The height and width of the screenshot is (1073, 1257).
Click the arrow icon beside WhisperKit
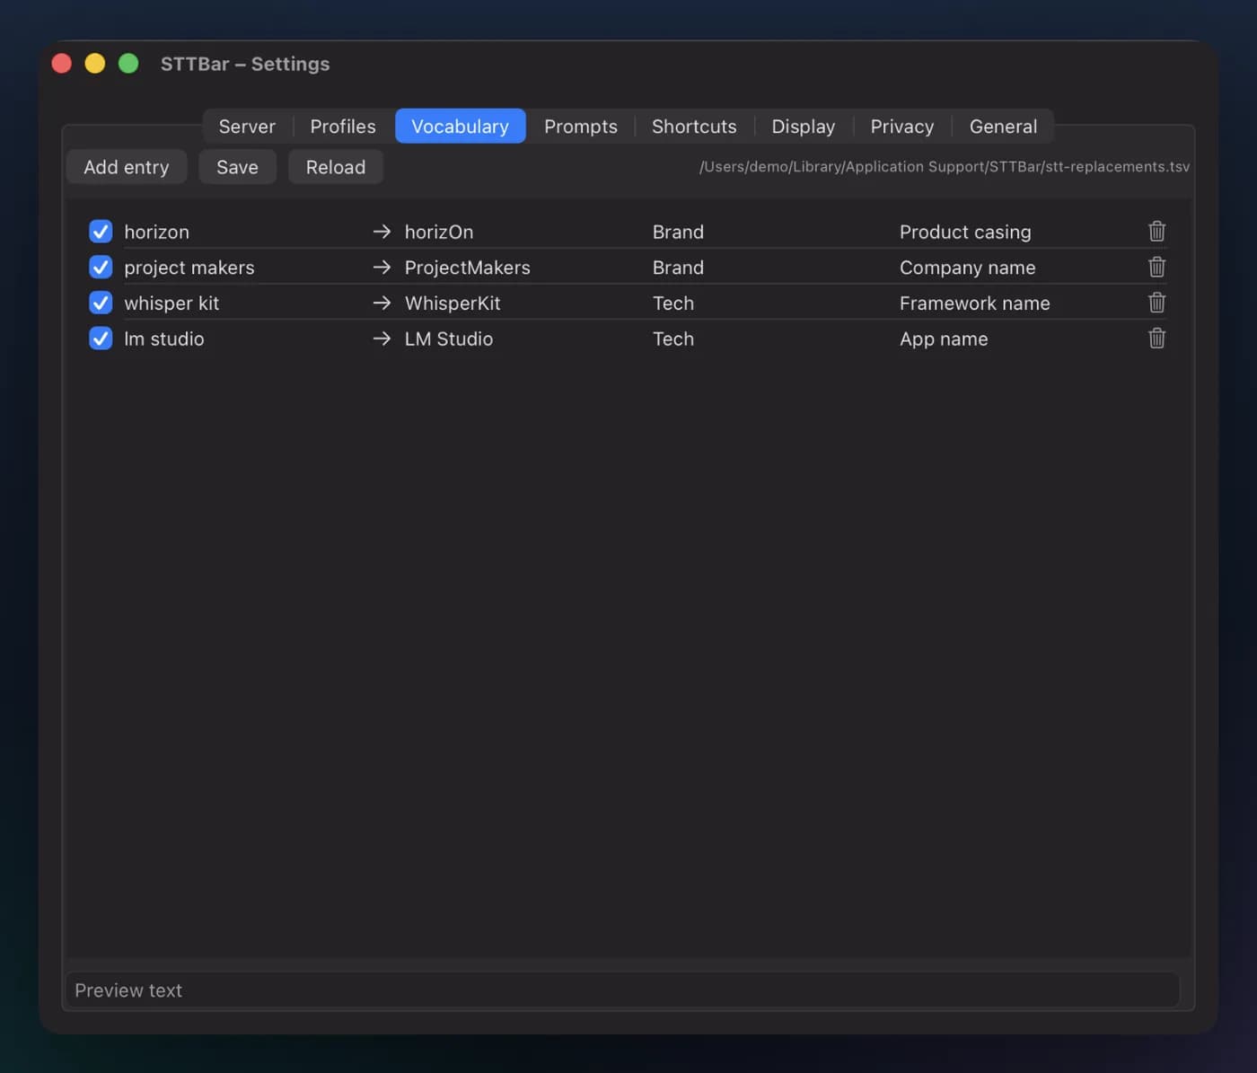[382, 303]
